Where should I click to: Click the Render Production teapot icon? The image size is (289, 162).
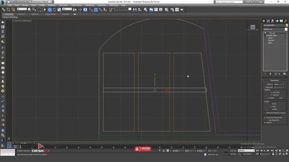182,9
